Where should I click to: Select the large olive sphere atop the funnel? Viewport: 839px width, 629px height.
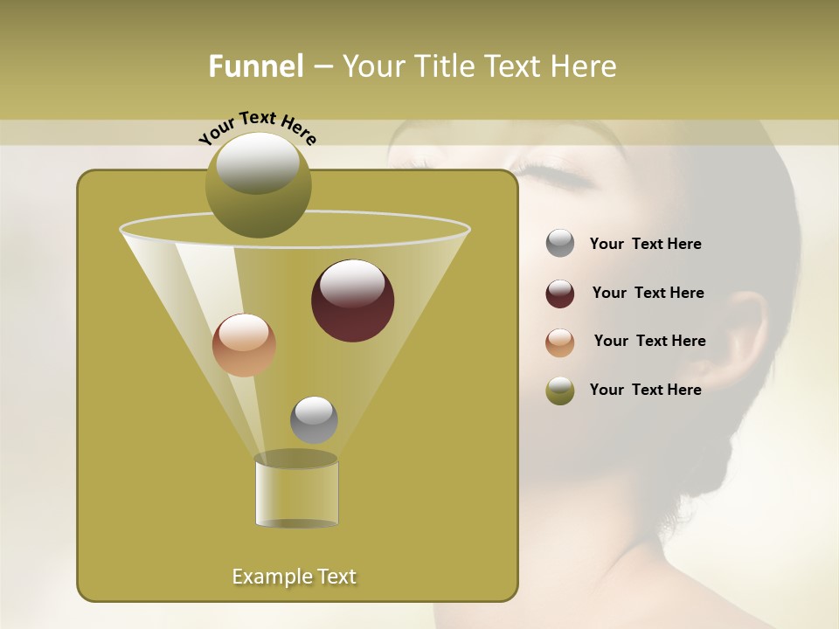click(x=258, y=184)
